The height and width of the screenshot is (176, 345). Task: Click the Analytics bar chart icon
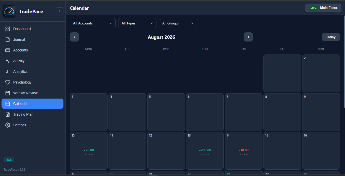8,72
